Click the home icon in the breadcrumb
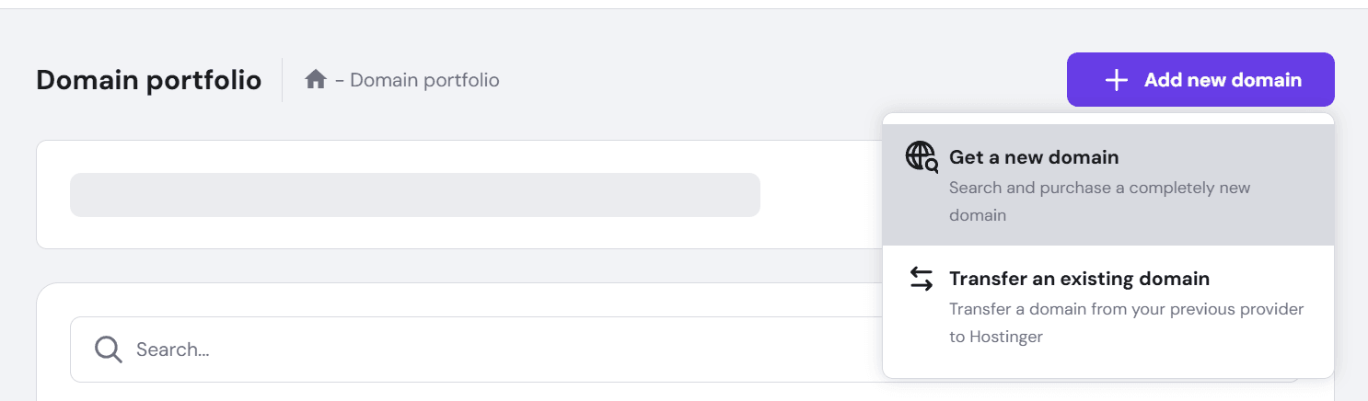The height and width of the screenshot is (401, 1368). click(x=316, y=80)
